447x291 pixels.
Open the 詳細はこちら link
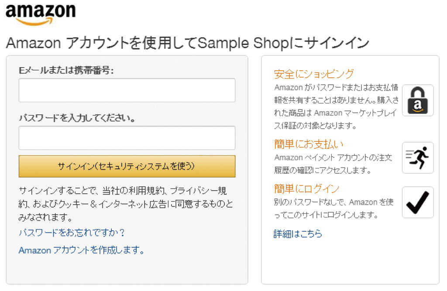(x=298, y=234)
